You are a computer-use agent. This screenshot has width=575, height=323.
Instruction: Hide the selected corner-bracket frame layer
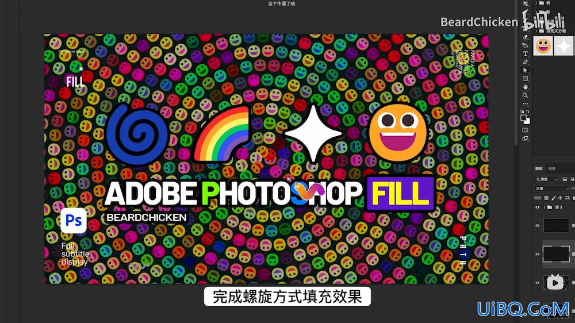click(537, 254)
